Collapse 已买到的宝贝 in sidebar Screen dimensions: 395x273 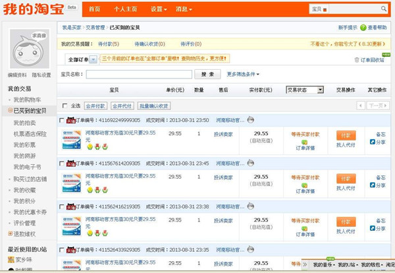(10, 111)
